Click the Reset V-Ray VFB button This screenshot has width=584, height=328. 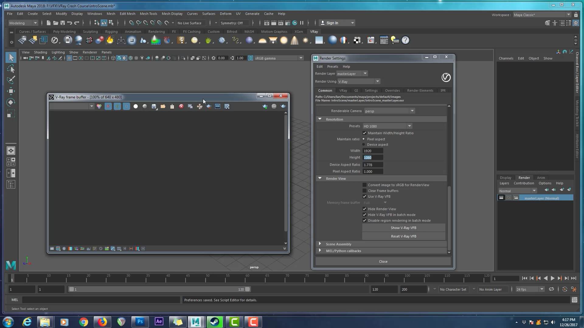tap(403, 236)
